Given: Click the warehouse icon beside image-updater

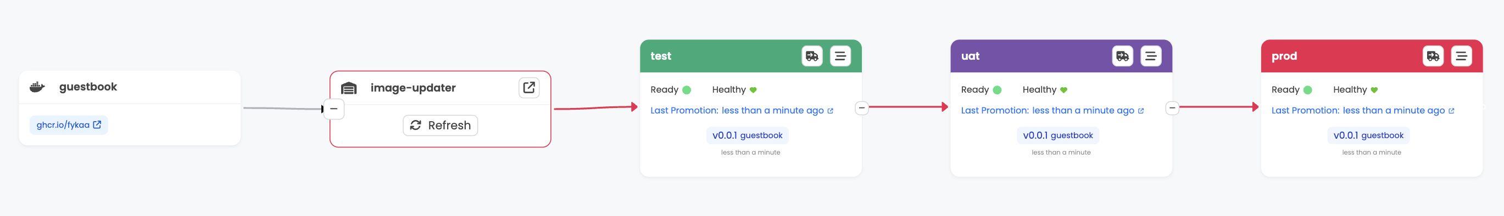Looking at the screenshot, I should (349, 88).
